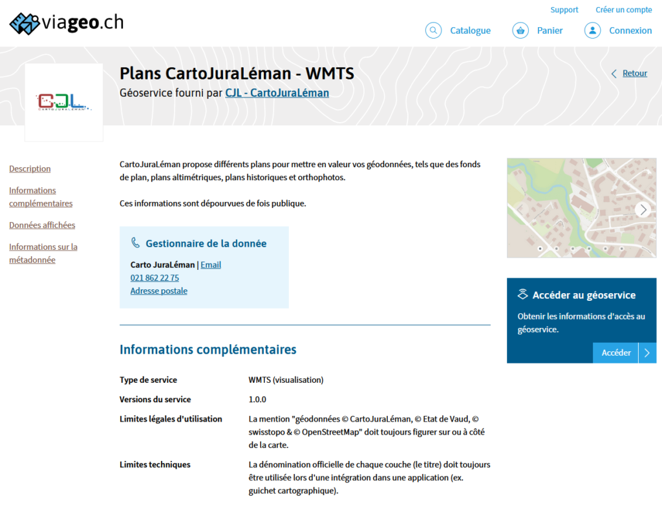662x512 pixels.
Task: Click the Carto JuraLéman contact name
Action: [162, 265]
